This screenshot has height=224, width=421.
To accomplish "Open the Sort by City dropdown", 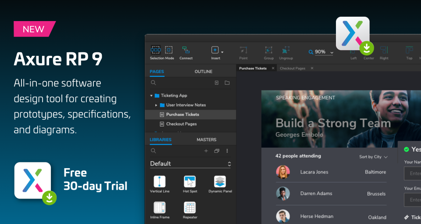I will [x=373, y=157].
